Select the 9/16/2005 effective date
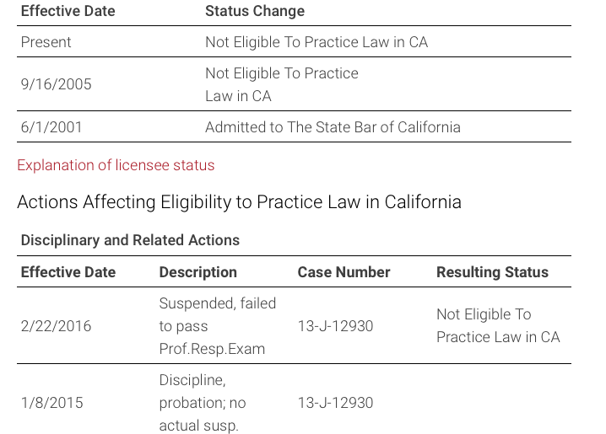Image resolution: width=606 pixels, height=434 pixels. pyautogui.click(x=56, y=84)
